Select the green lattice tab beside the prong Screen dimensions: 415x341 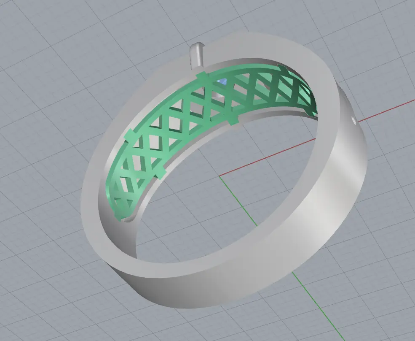[201, 76]
